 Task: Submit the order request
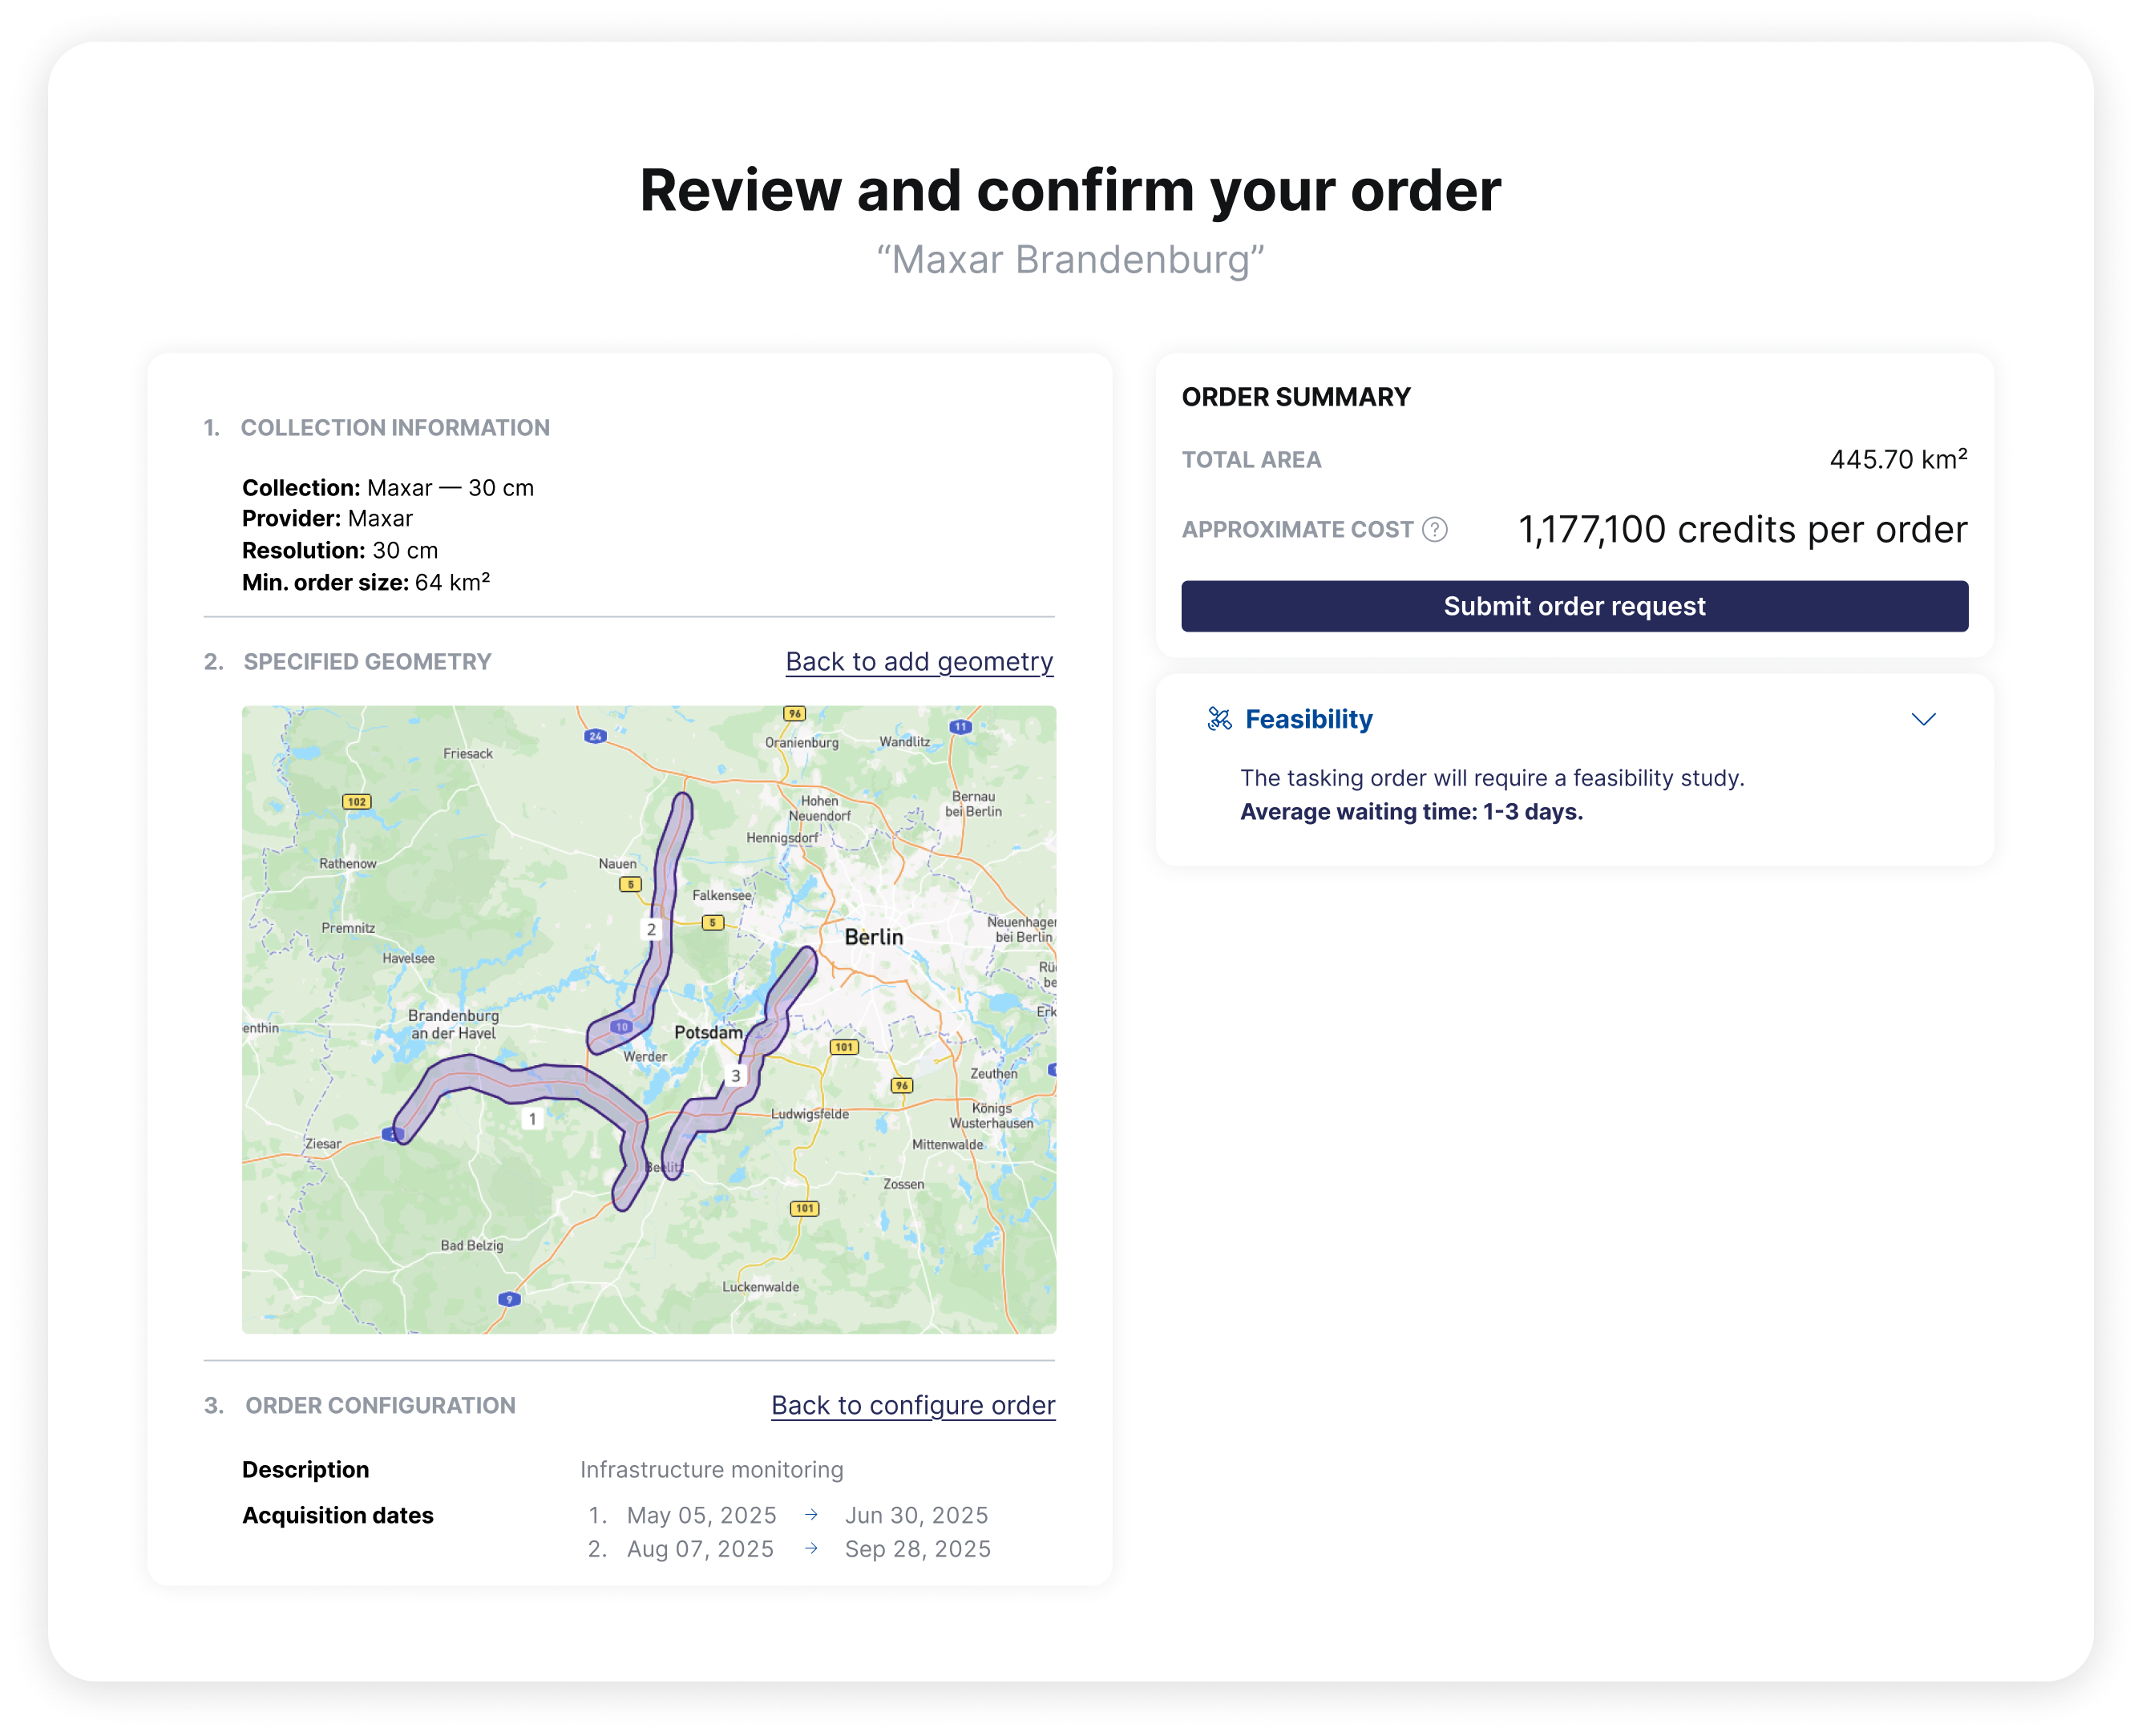point(1574,606)
